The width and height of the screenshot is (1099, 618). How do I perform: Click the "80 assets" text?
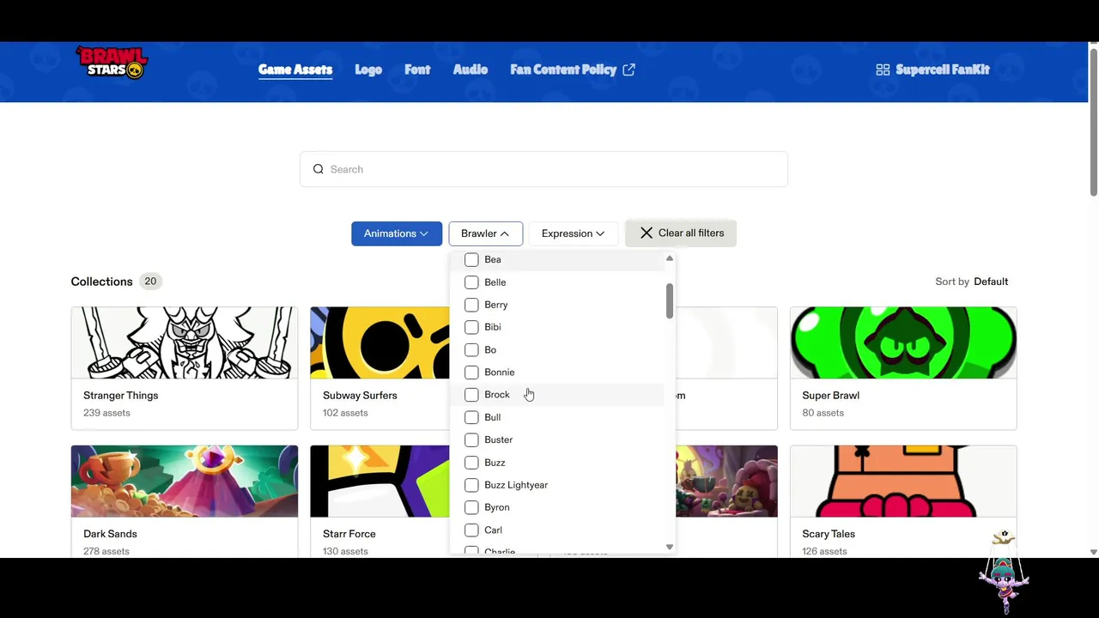point(823,413)
